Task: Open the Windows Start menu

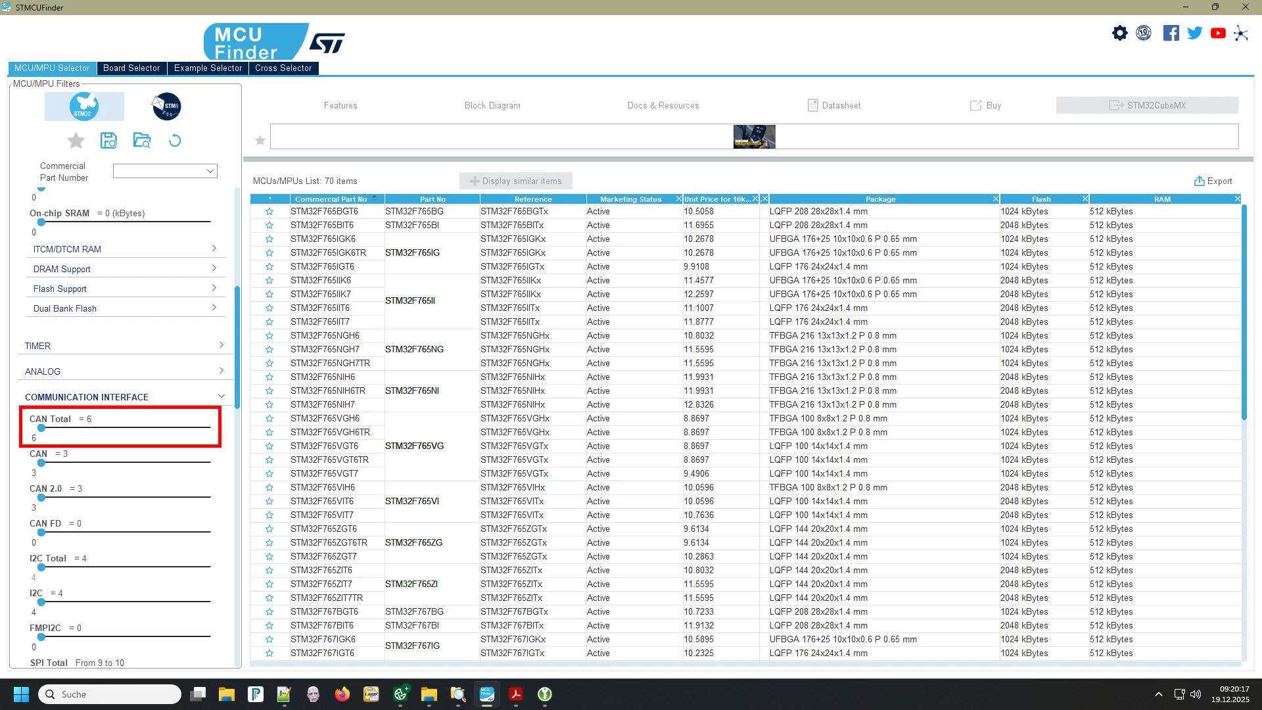Action: pyautogui.click(x=21, y=694)
